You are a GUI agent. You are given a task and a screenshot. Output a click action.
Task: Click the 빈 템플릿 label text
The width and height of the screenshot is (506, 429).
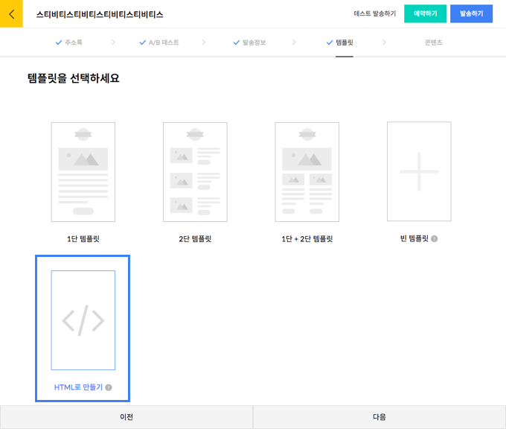coord(414,239)
